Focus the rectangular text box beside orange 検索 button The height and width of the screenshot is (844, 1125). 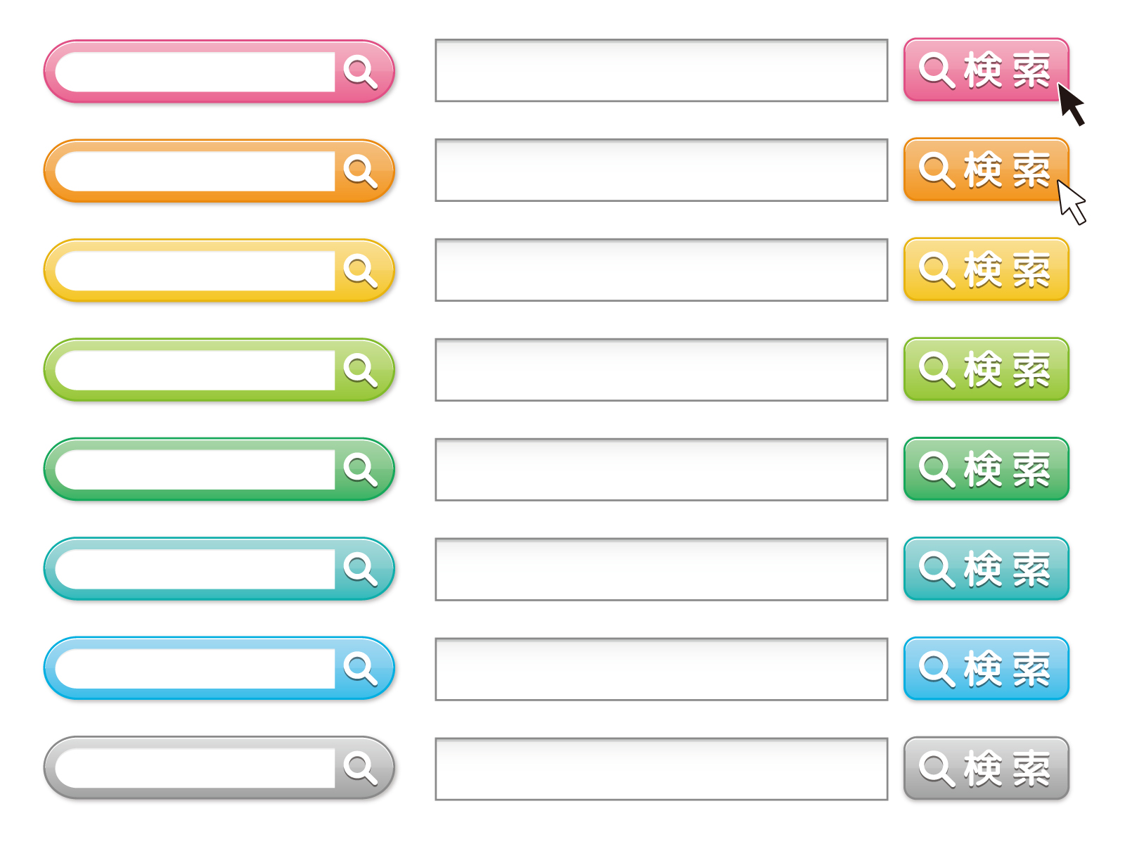[x=661, y=170]
